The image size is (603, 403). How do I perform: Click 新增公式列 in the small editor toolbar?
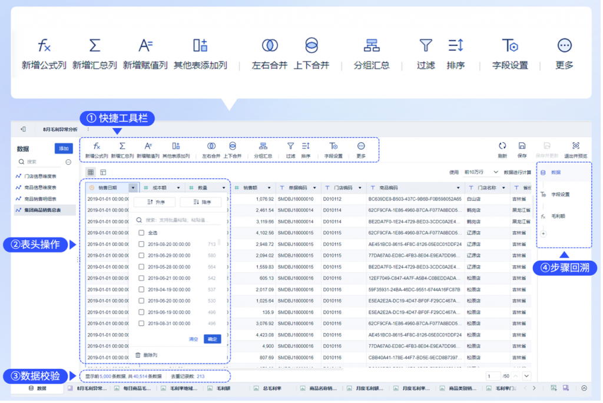point(97,150)
